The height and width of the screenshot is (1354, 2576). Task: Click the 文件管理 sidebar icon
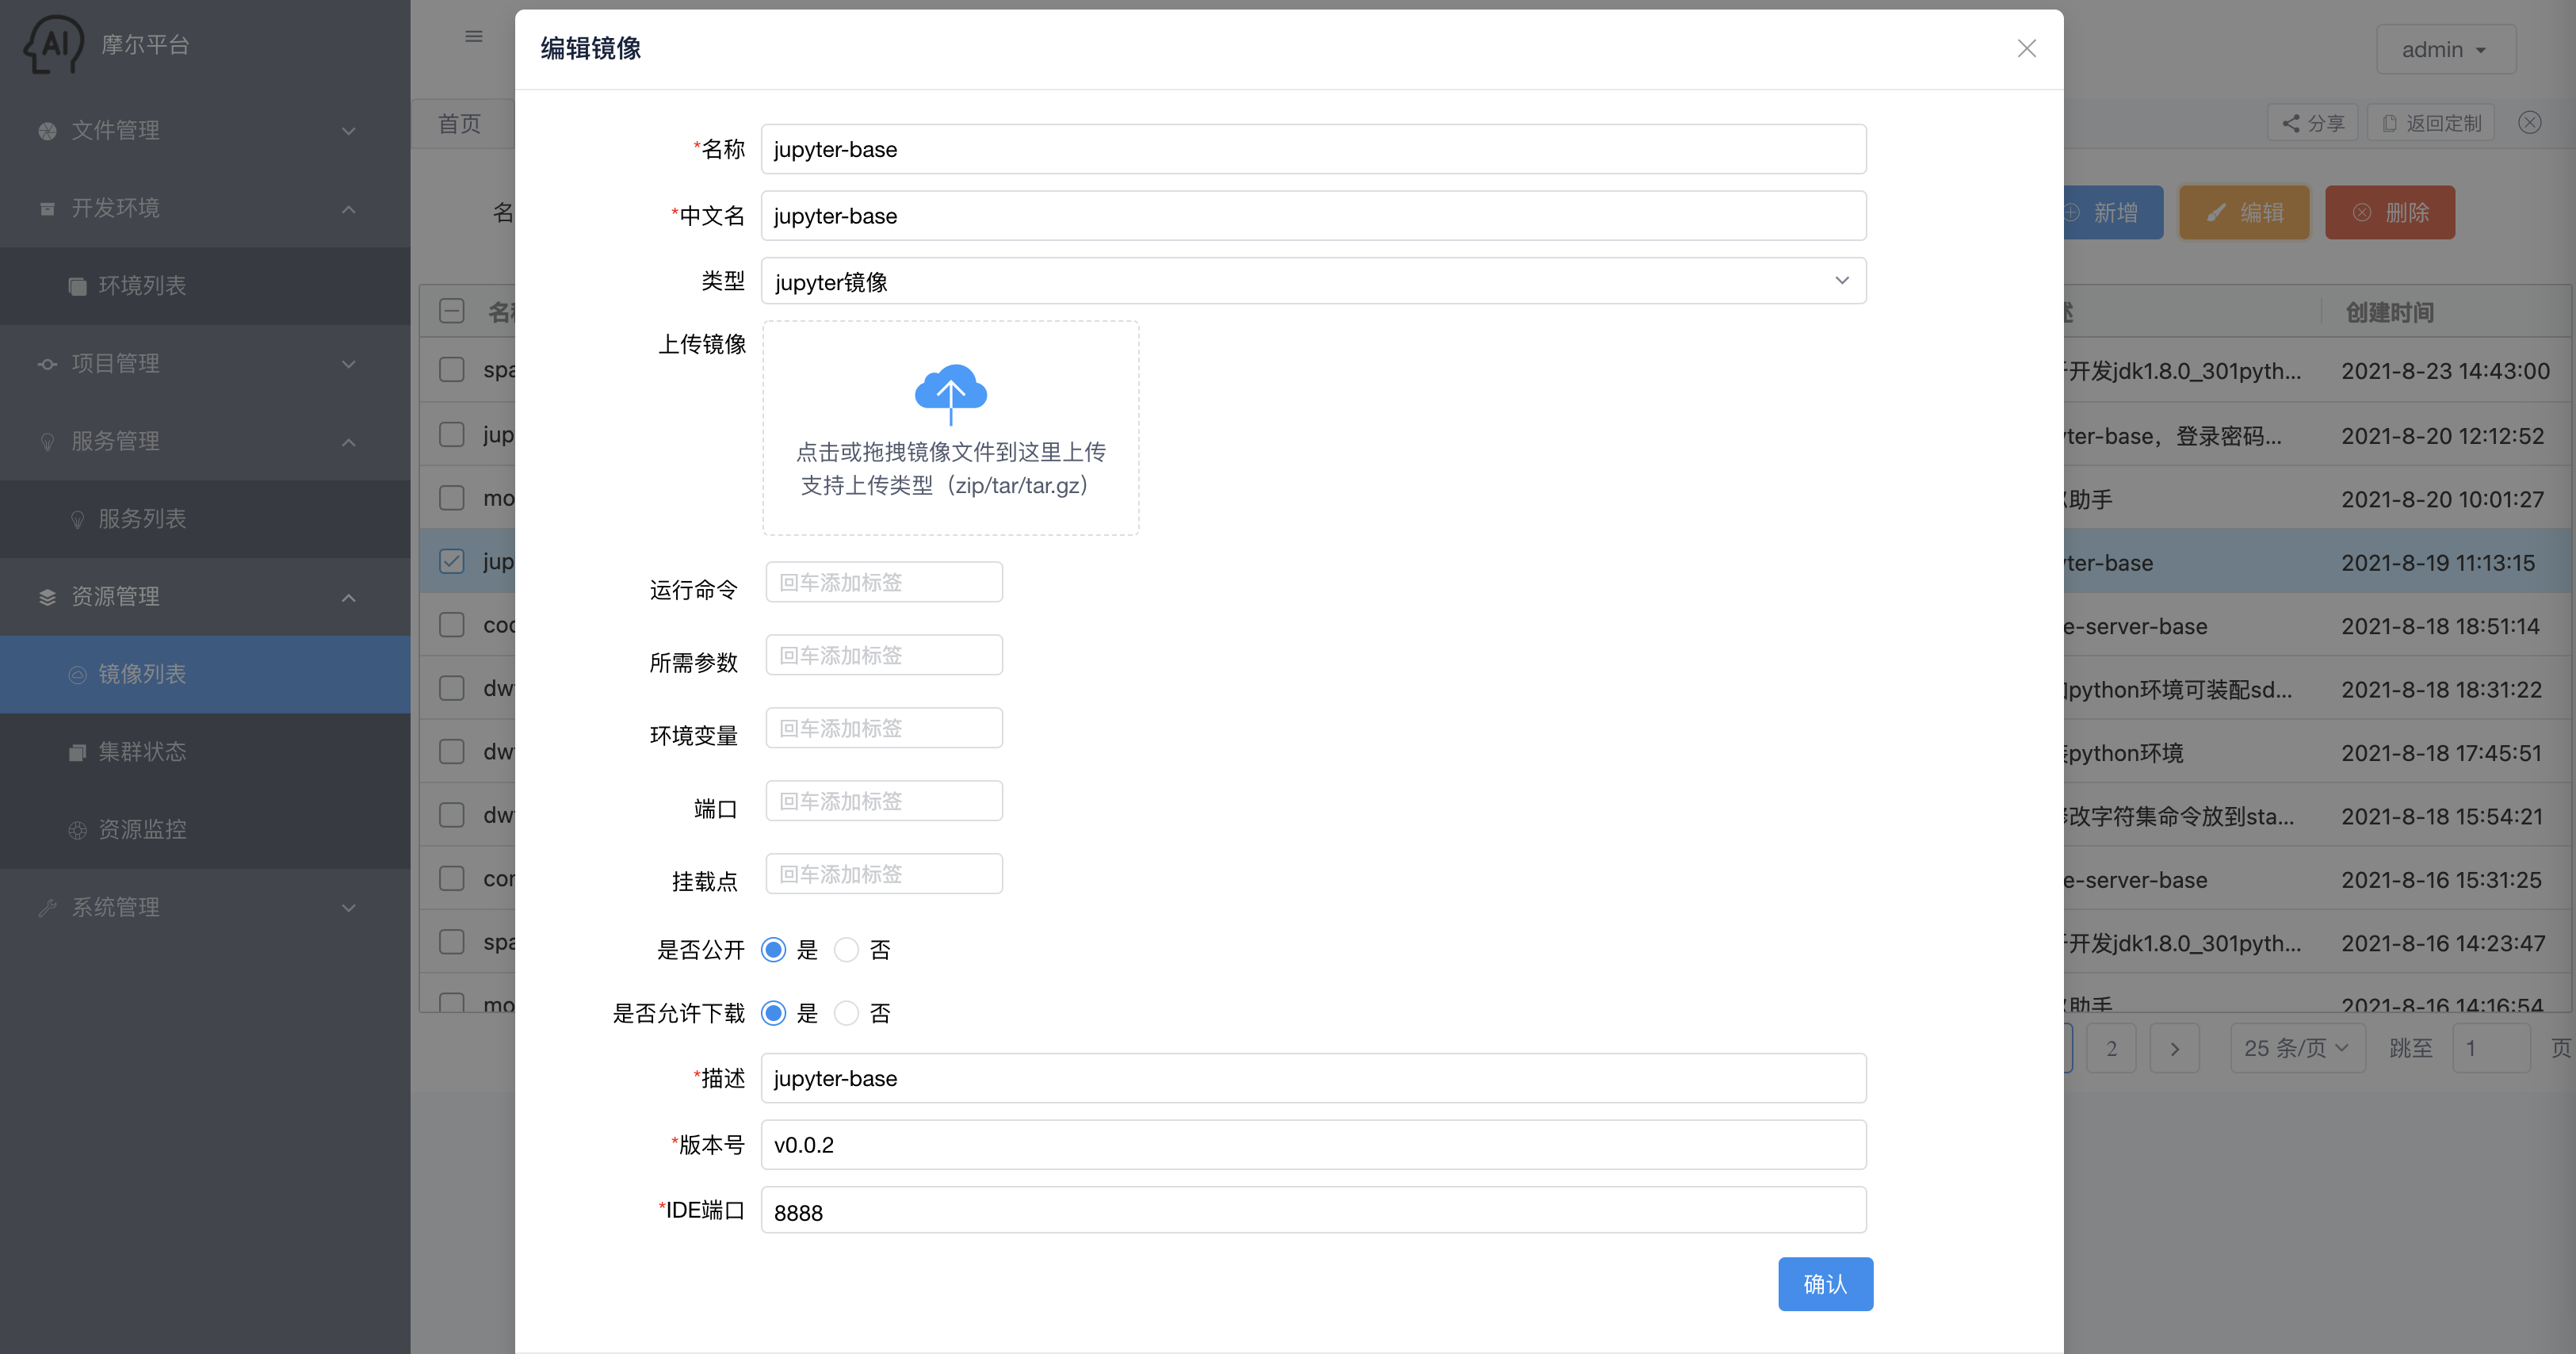(x=47, y=131)
